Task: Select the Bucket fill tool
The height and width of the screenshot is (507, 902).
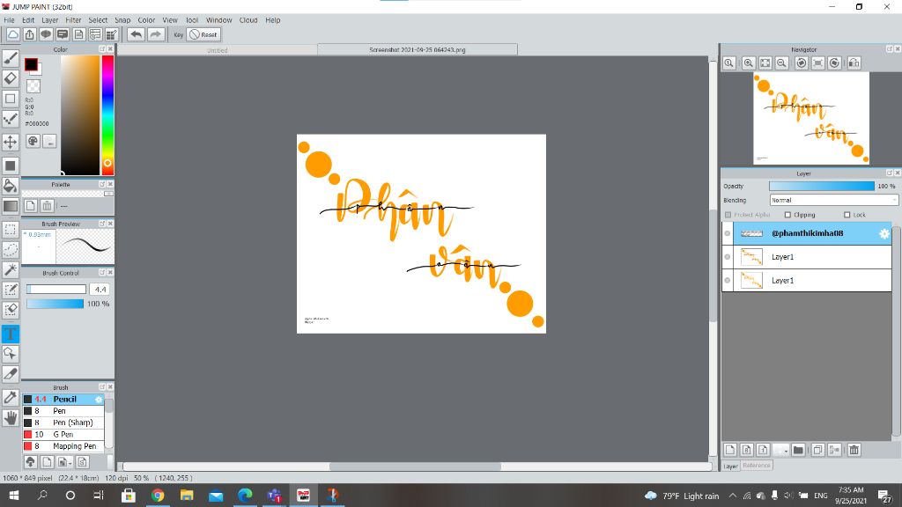Action: pos(11,185)
